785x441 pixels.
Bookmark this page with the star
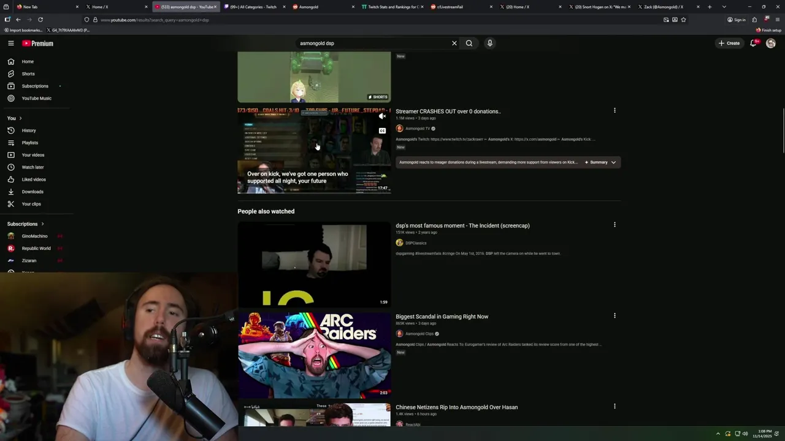coord(683,20)
